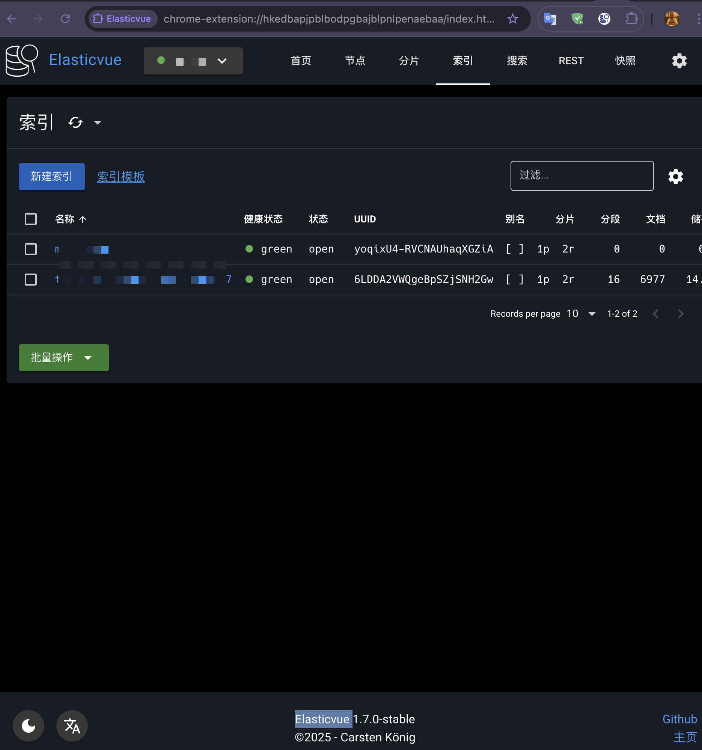Check the row with UUID 6LDDA2VWQgeBpSZjSNH2Gw
Viewport: 702px width, 750px height.
pos(30,280)
